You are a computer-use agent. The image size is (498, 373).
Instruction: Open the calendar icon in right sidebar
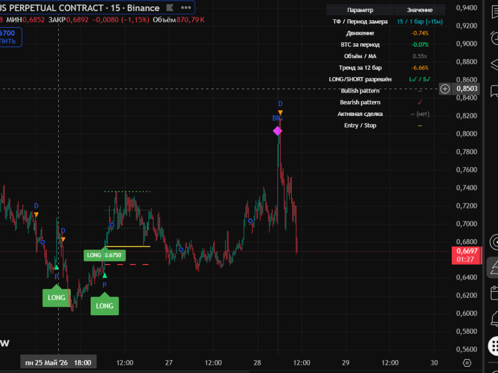495,292
